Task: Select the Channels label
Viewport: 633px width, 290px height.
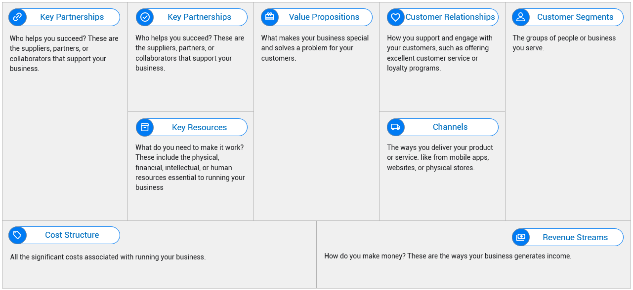Action: click(450, 127)
